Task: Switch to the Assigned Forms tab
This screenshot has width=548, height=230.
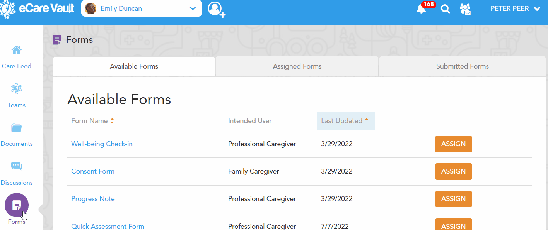Action: (297, 66)
